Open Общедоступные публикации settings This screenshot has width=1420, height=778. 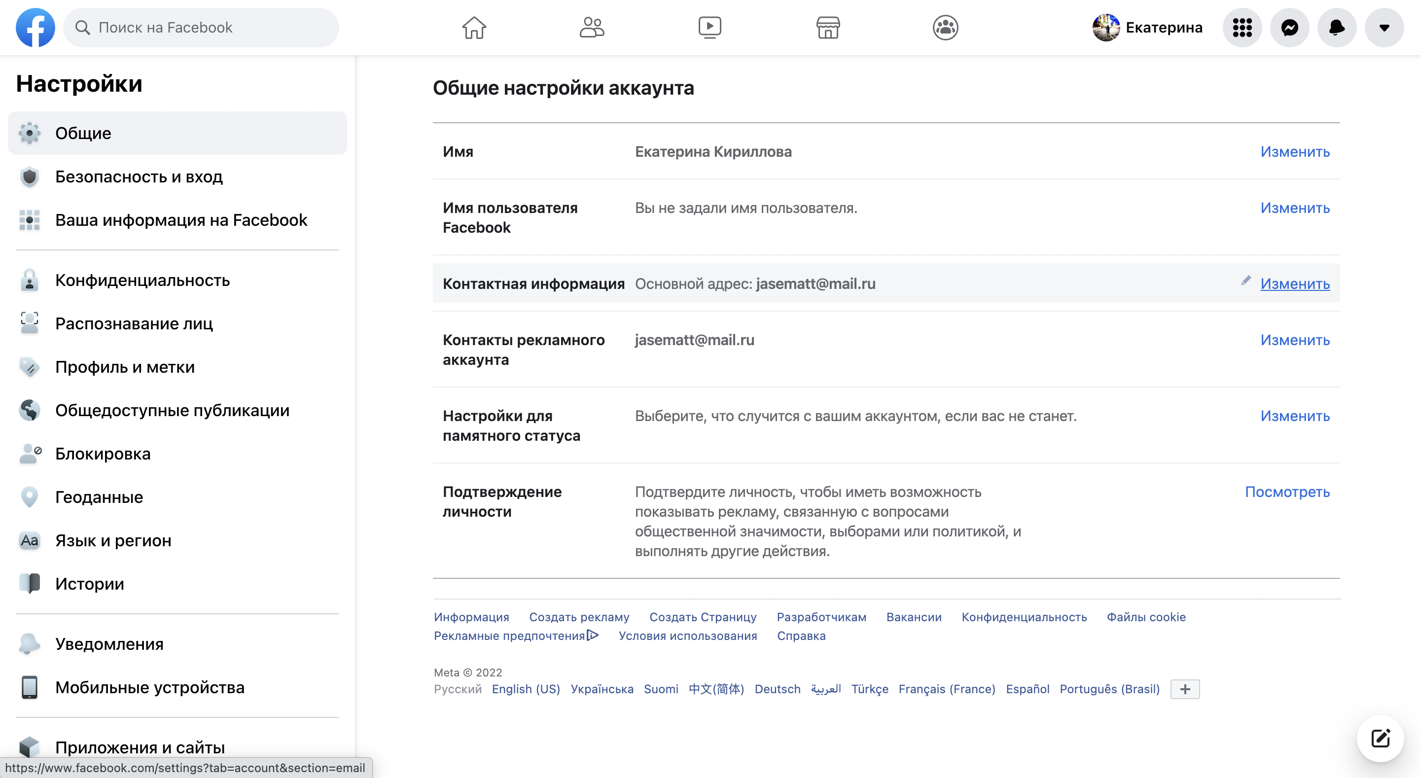click(x=177, y=411)
